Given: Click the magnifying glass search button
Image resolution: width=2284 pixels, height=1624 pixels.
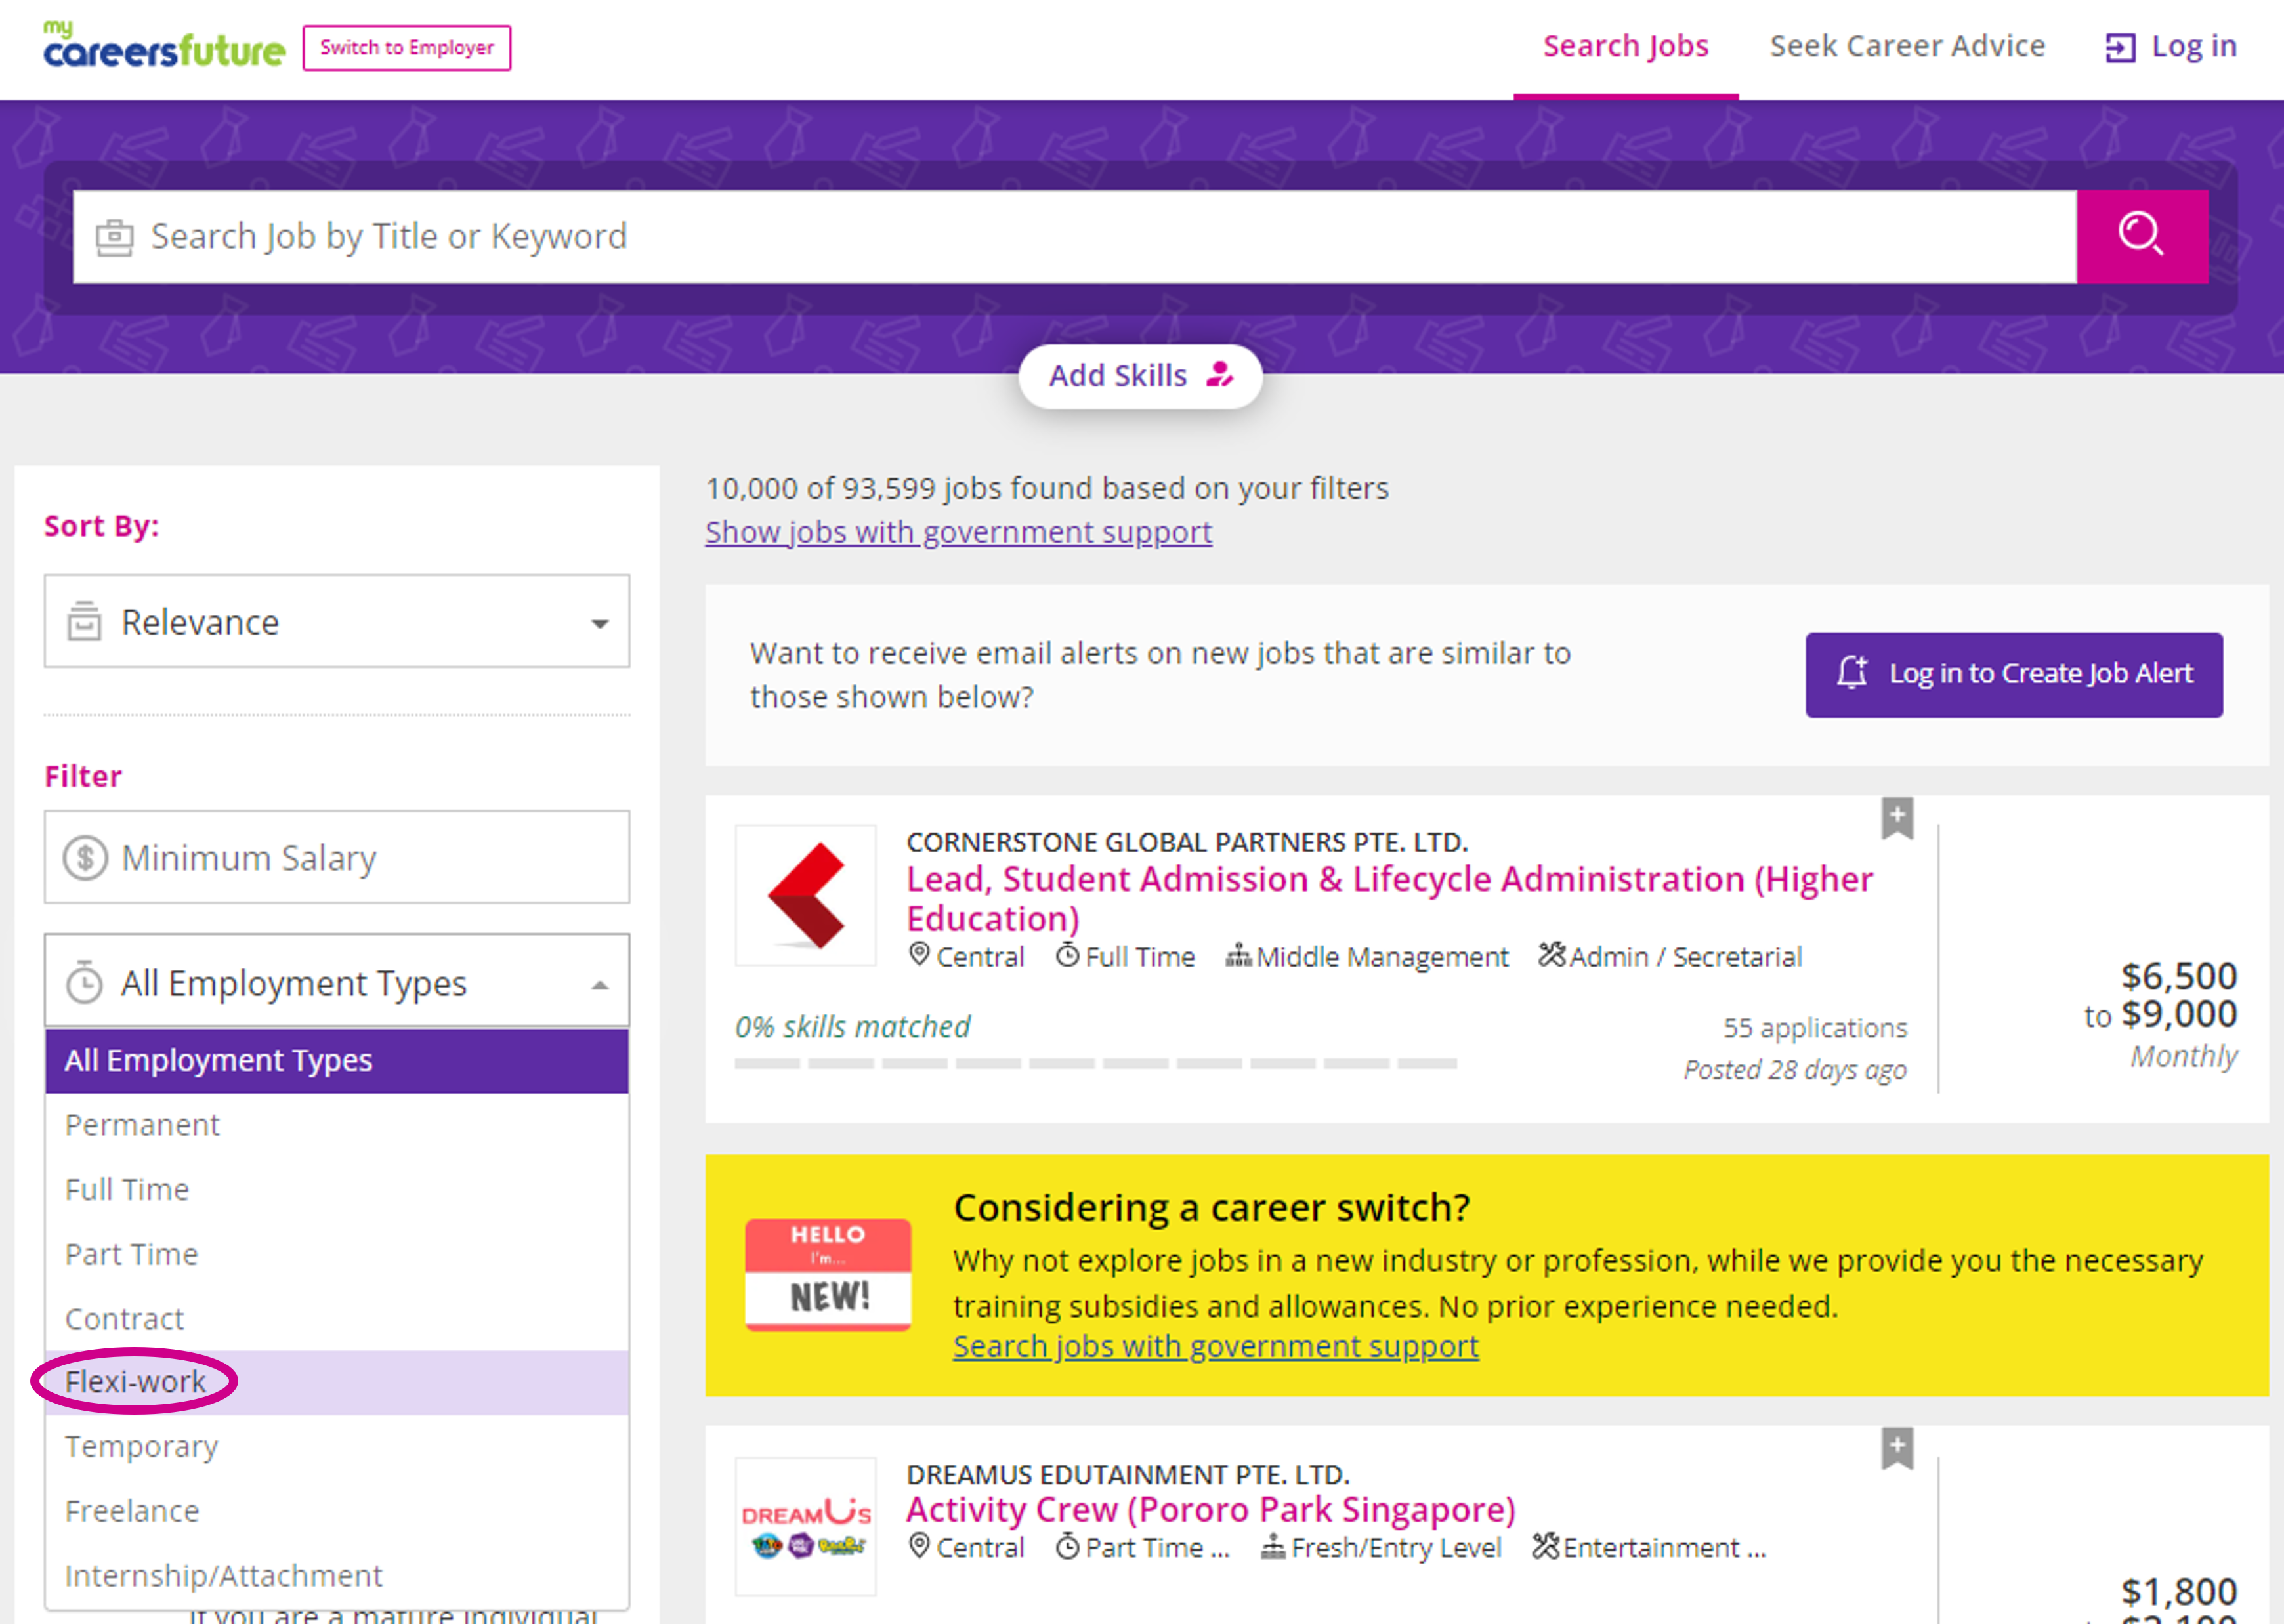Looking at the screenshot, I should point(2142,236).
